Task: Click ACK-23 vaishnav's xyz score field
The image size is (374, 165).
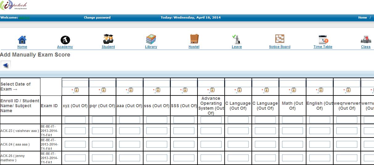Action: point(75,131)
